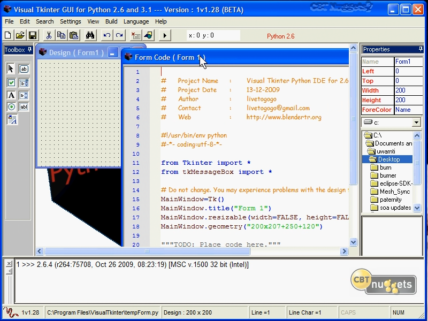Pick the 'ab' button widget in the Toolbox
This screenshot has height=321, width=428.
24,69
